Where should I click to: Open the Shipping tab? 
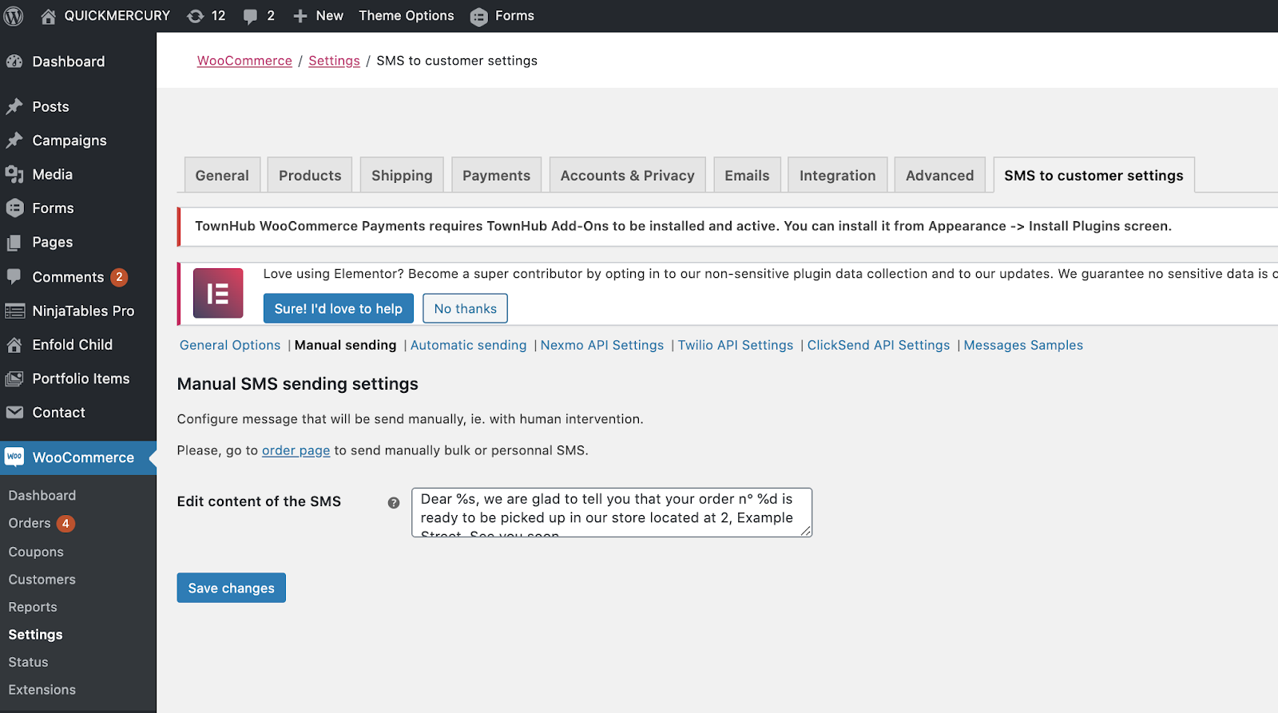(x=402, y=176)
